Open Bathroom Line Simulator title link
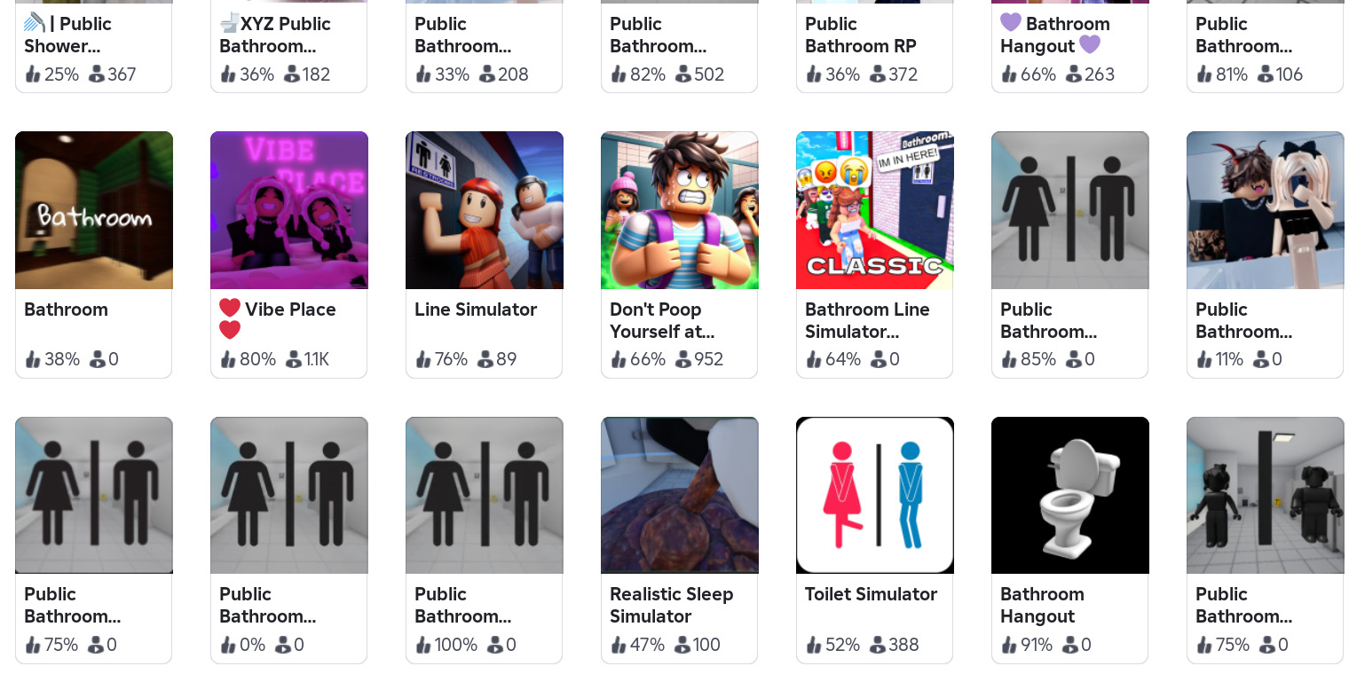This screenshot has height=674, width=1349. (x=867, y=320)
